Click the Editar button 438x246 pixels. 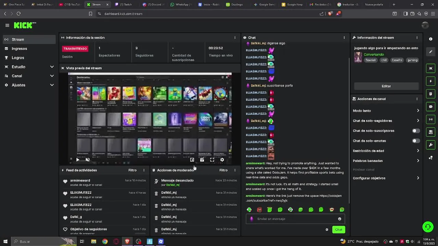(386, 86)
